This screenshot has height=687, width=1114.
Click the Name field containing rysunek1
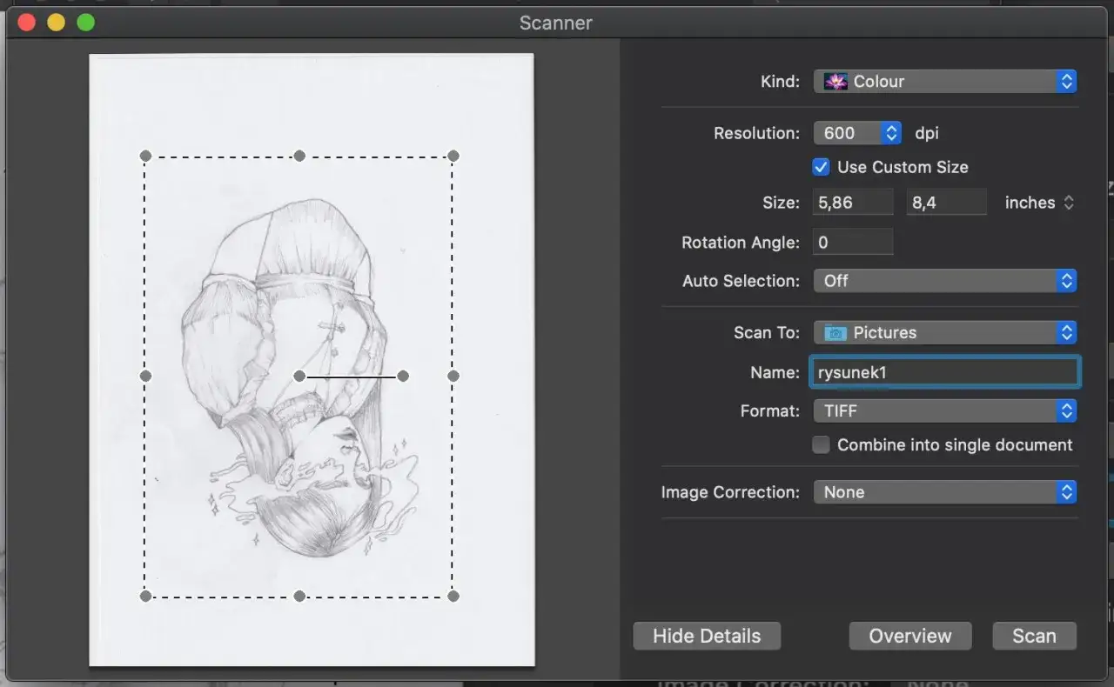[945, 372]
